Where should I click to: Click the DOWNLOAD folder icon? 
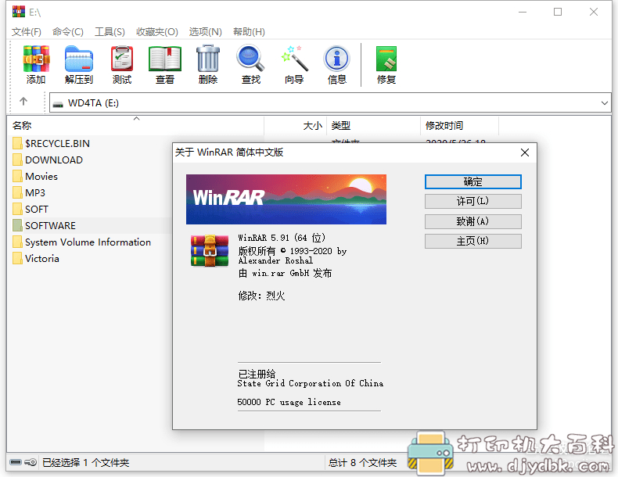[x=17, y=160]
